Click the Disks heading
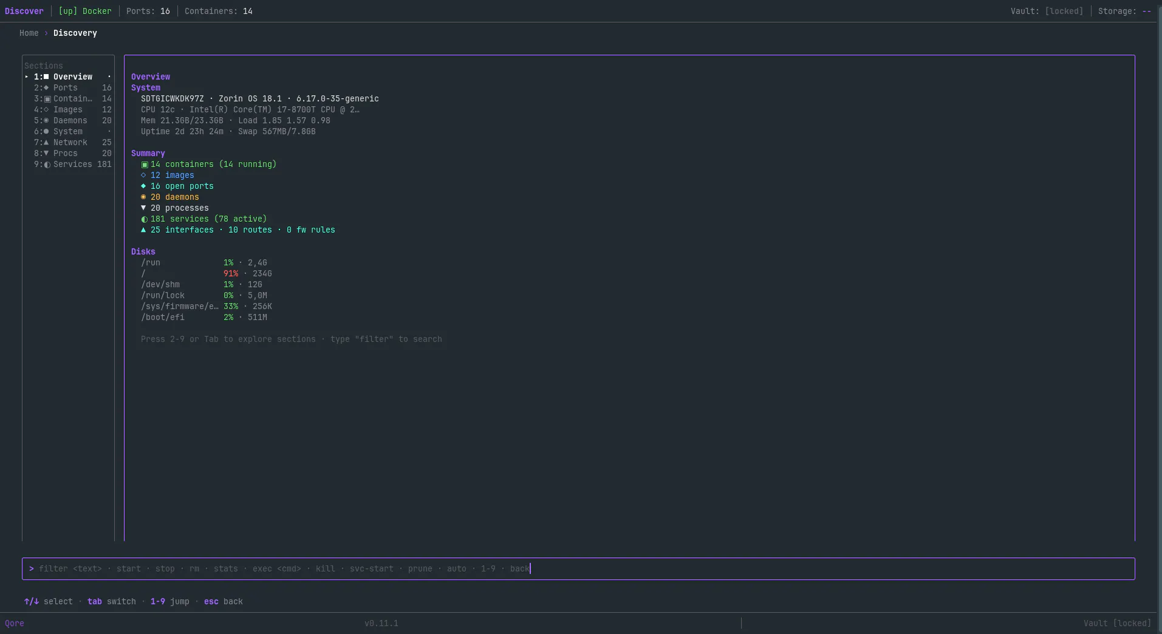1162x634 pixels. pos(143,251)
